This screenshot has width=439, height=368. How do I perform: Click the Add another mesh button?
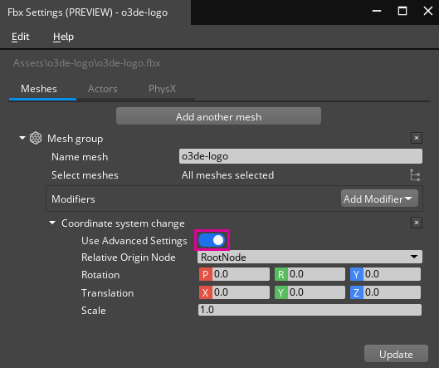coord(218,116)
